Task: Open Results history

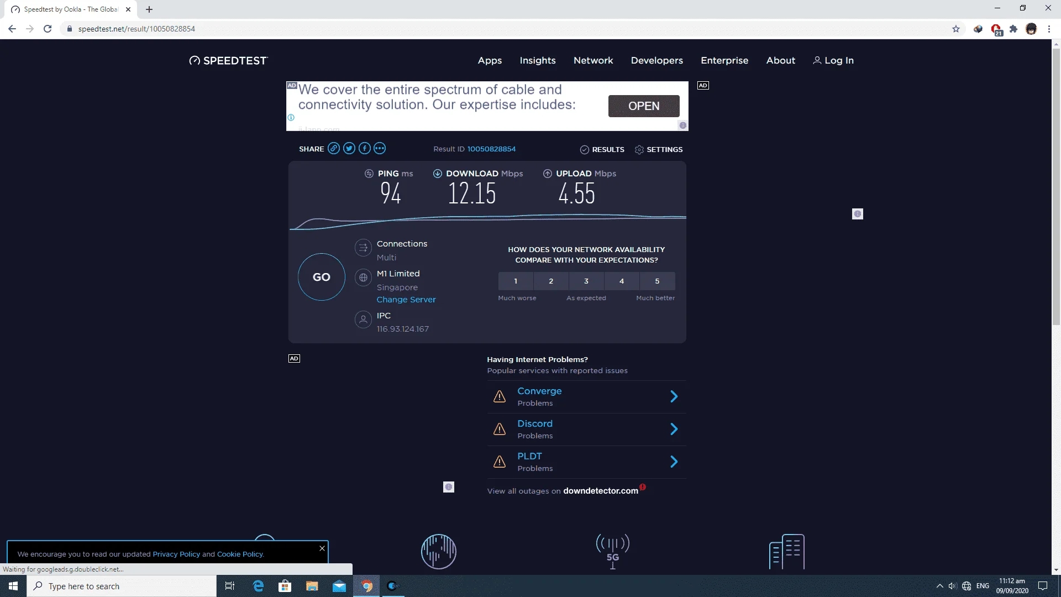Action: pyautogui.click(x=602, y=149)
